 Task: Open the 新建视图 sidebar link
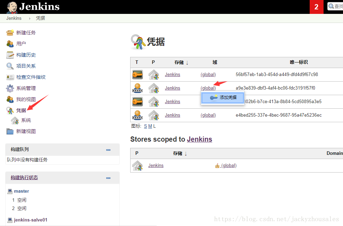[x=26, y=131]
